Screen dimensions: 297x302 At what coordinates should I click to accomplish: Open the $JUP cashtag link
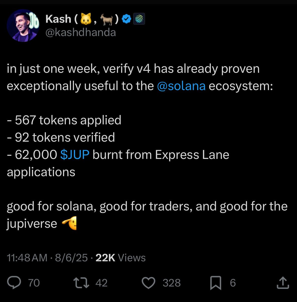(x=75, y=155)
